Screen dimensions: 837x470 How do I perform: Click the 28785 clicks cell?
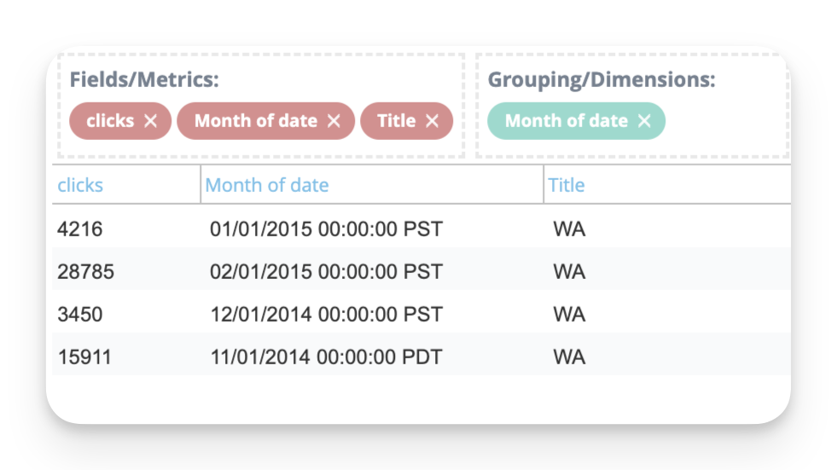coord(85,271)
